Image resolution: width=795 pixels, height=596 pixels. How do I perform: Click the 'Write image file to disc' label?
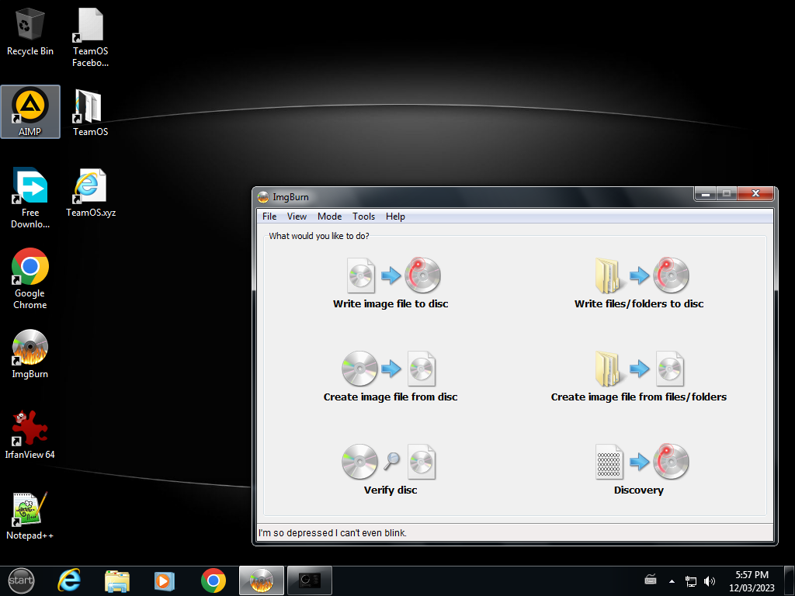point(391,303)
